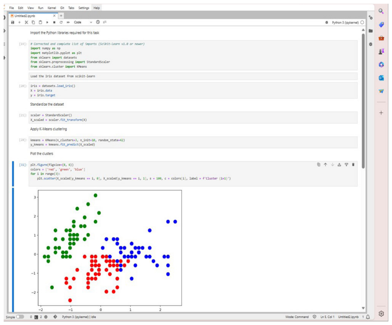Screen dimensions: 392x325
Task: Duplicate the active cell via cell toolbar
Action: pos(319,165)
